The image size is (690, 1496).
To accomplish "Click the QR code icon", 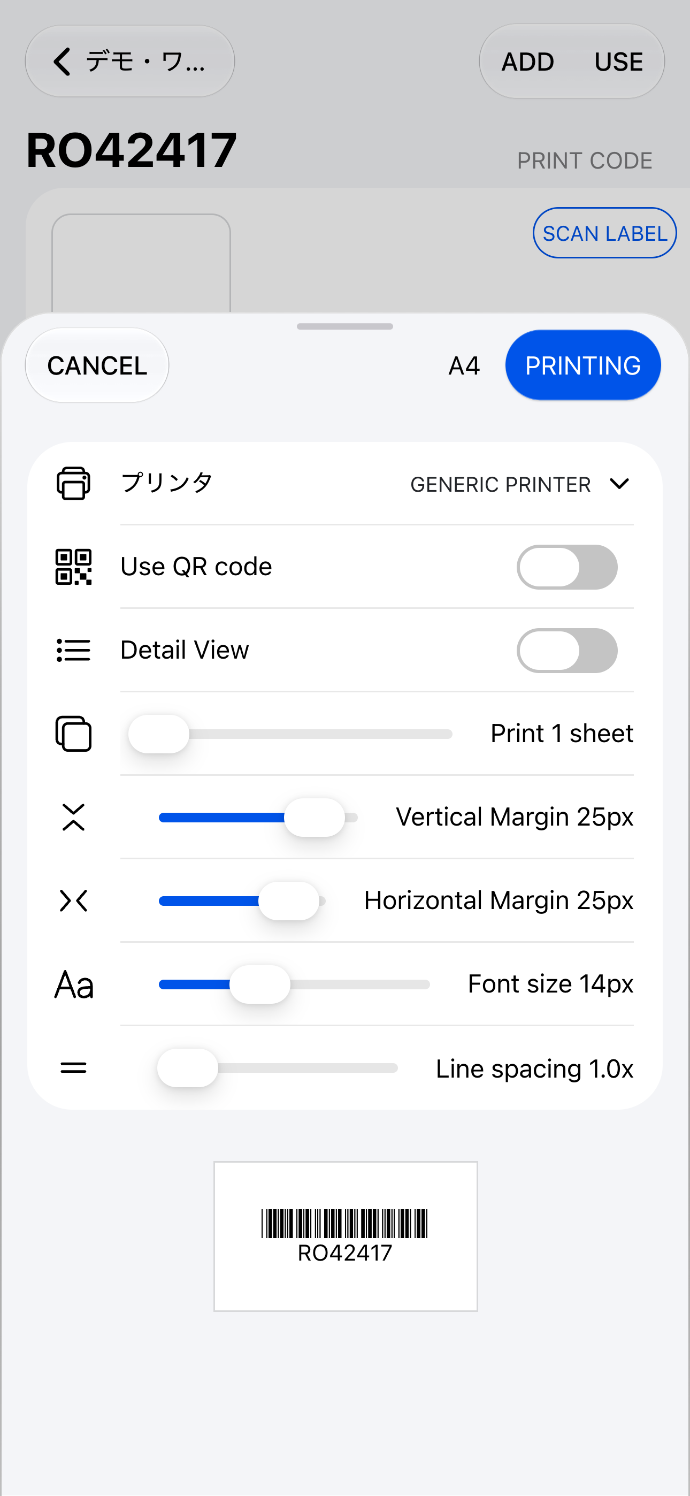I will 73,567.
